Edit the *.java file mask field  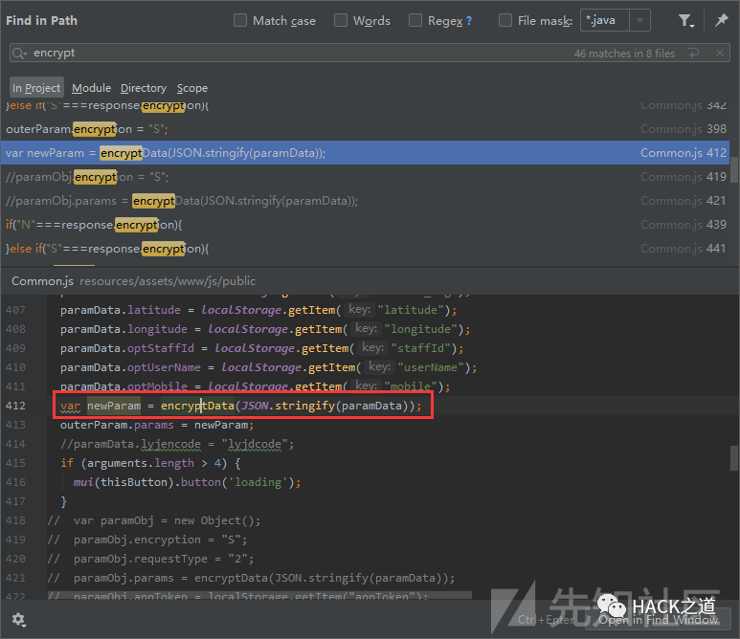pos(605,20)
